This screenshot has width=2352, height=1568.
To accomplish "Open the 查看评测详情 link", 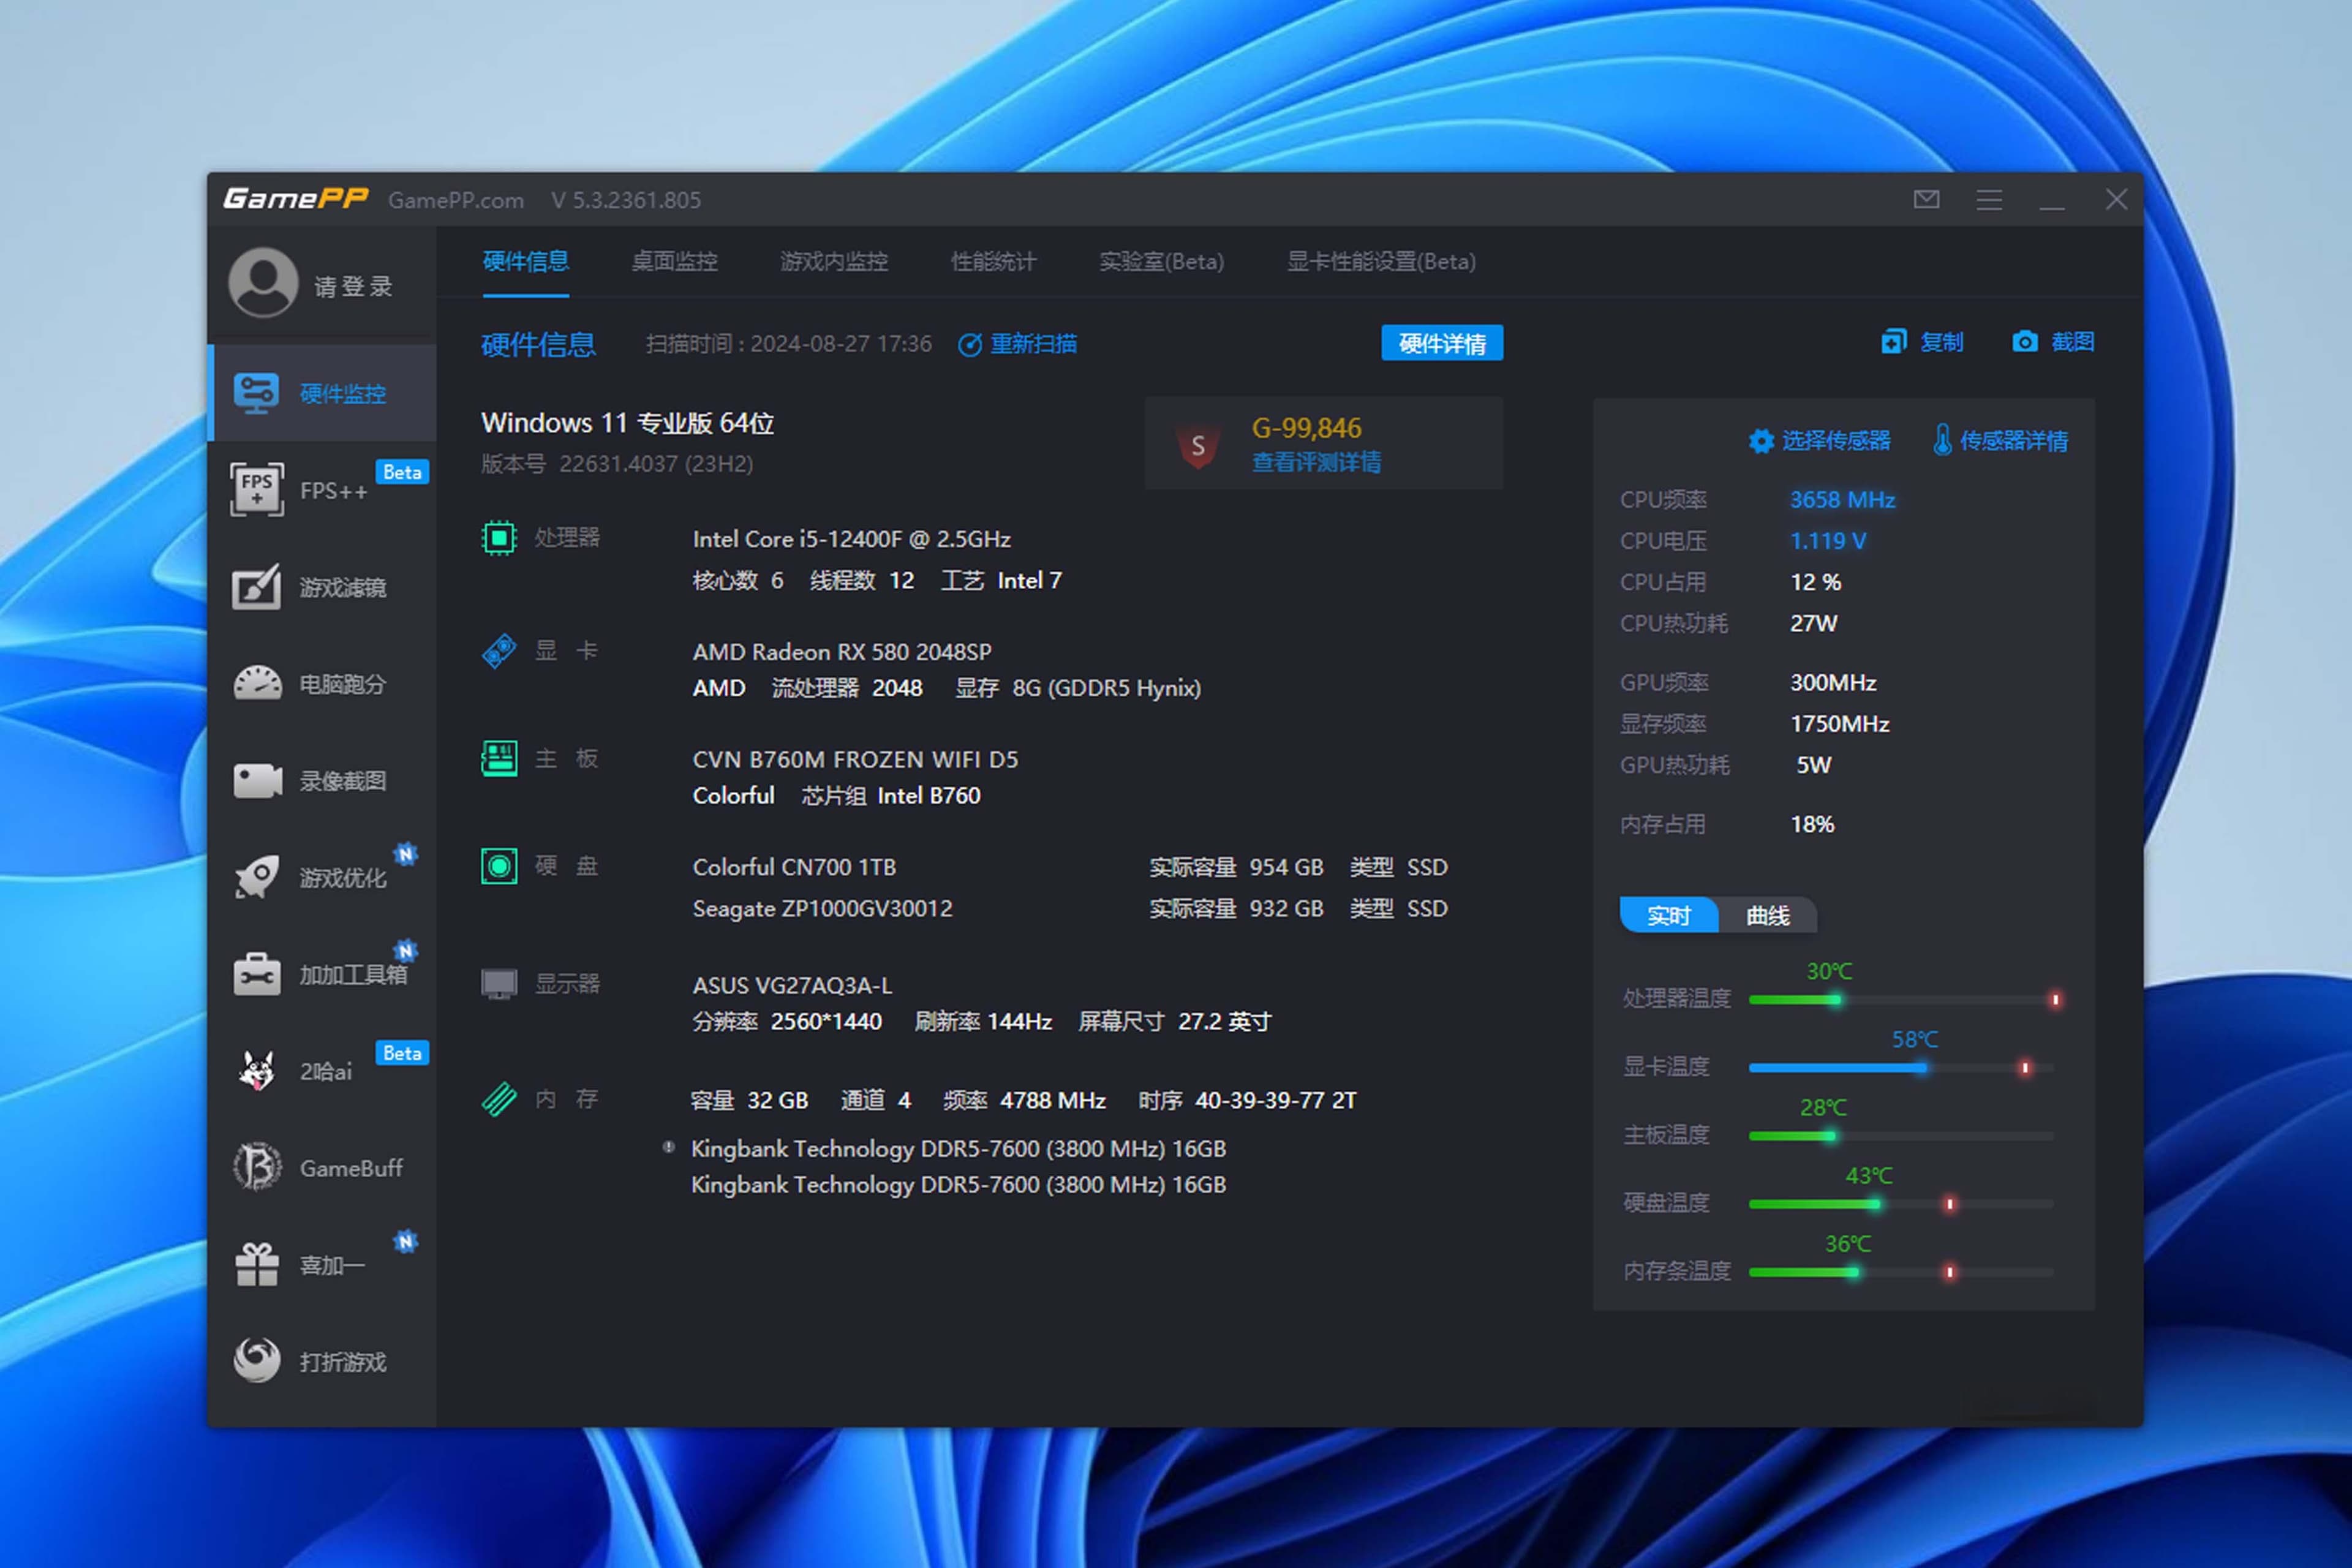I will [x=1316, y=462].
